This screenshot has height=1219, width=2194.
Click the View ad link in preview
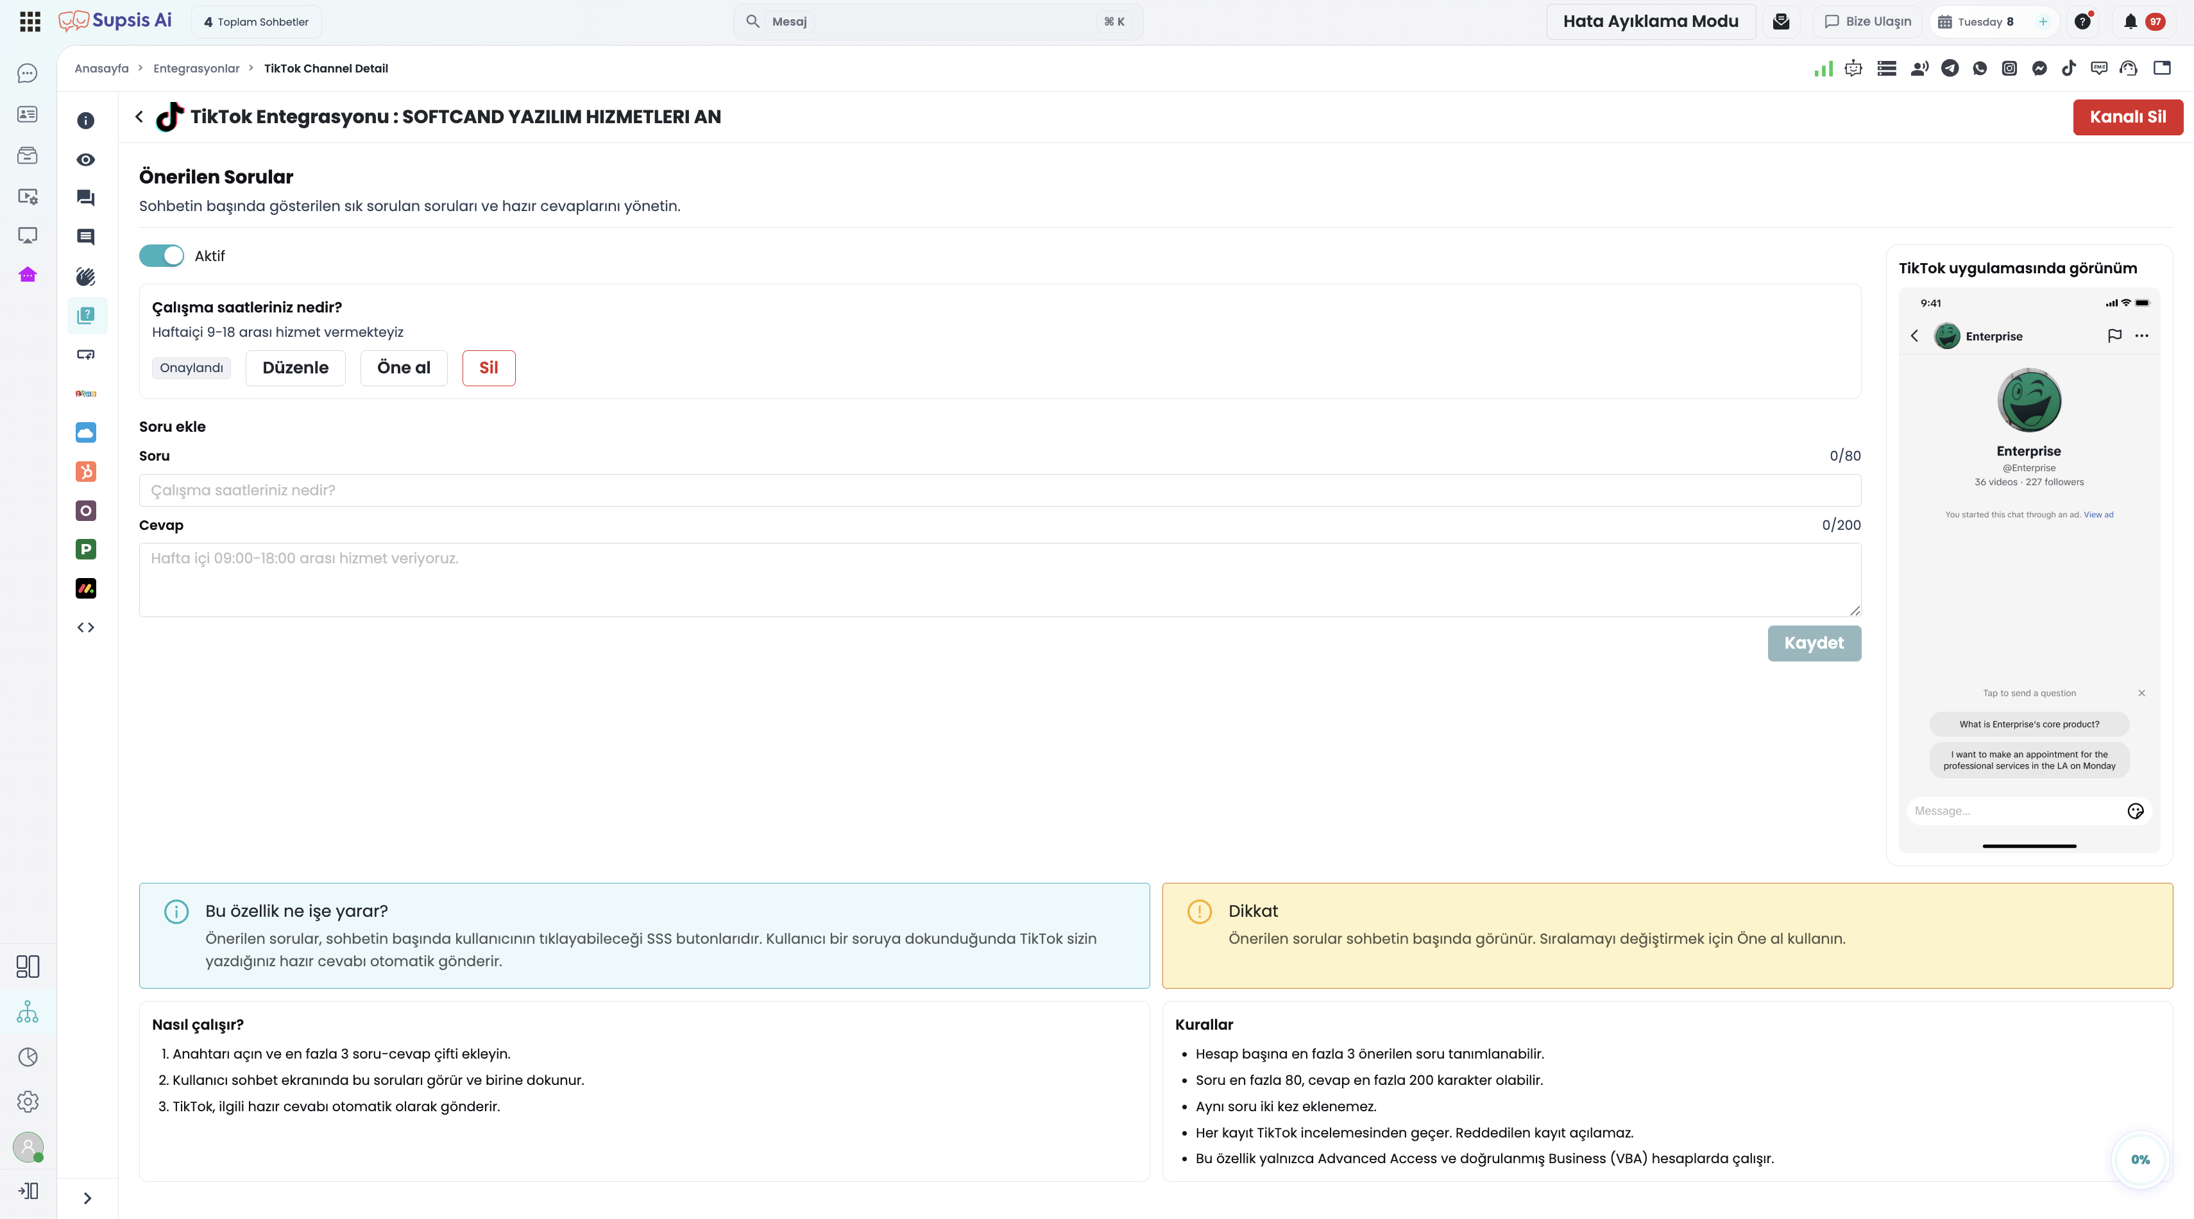[x=2098, y=515]
